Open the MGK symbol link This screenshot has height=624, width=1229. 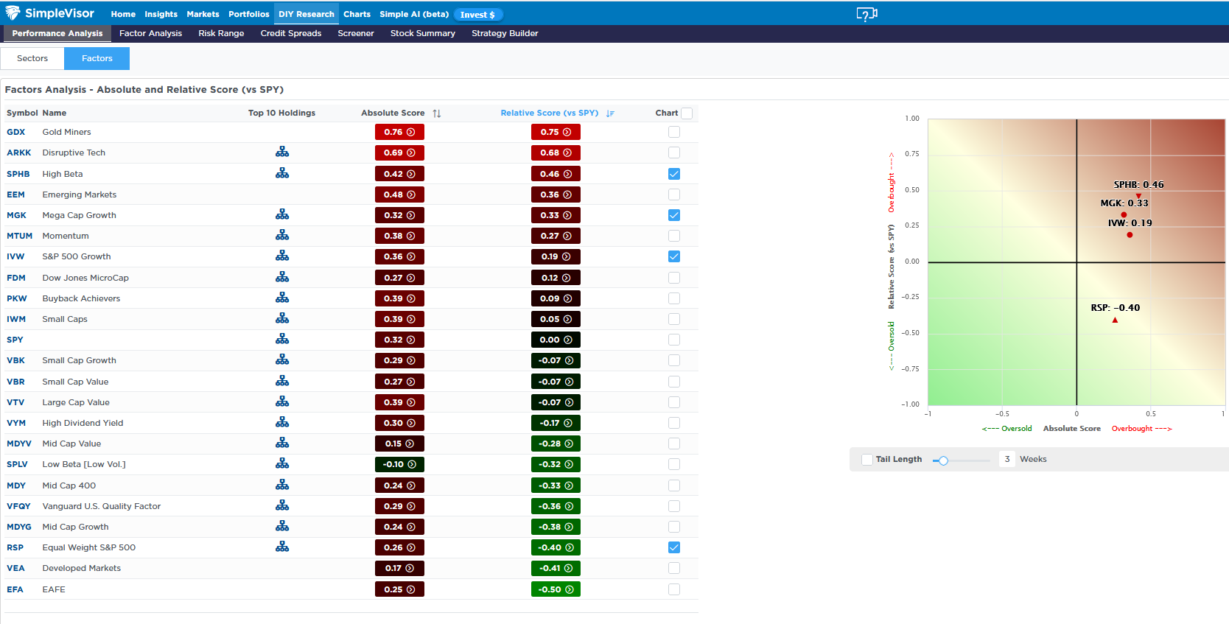16,215
